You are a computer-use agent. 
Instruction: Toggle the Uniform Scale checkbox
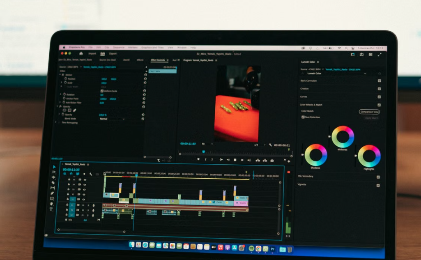[x=102, y=91]
